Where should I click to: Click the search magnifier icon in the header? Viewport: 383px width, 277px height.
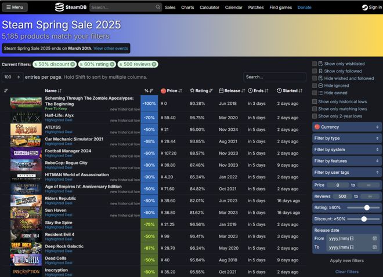click(x=158, y=7)
